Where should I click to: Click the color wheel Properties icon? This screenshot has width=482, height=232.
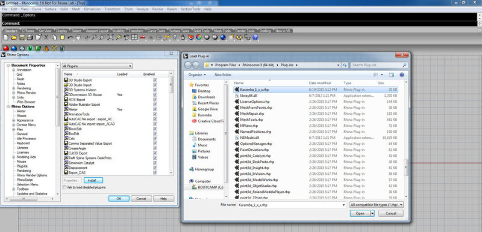199,37
